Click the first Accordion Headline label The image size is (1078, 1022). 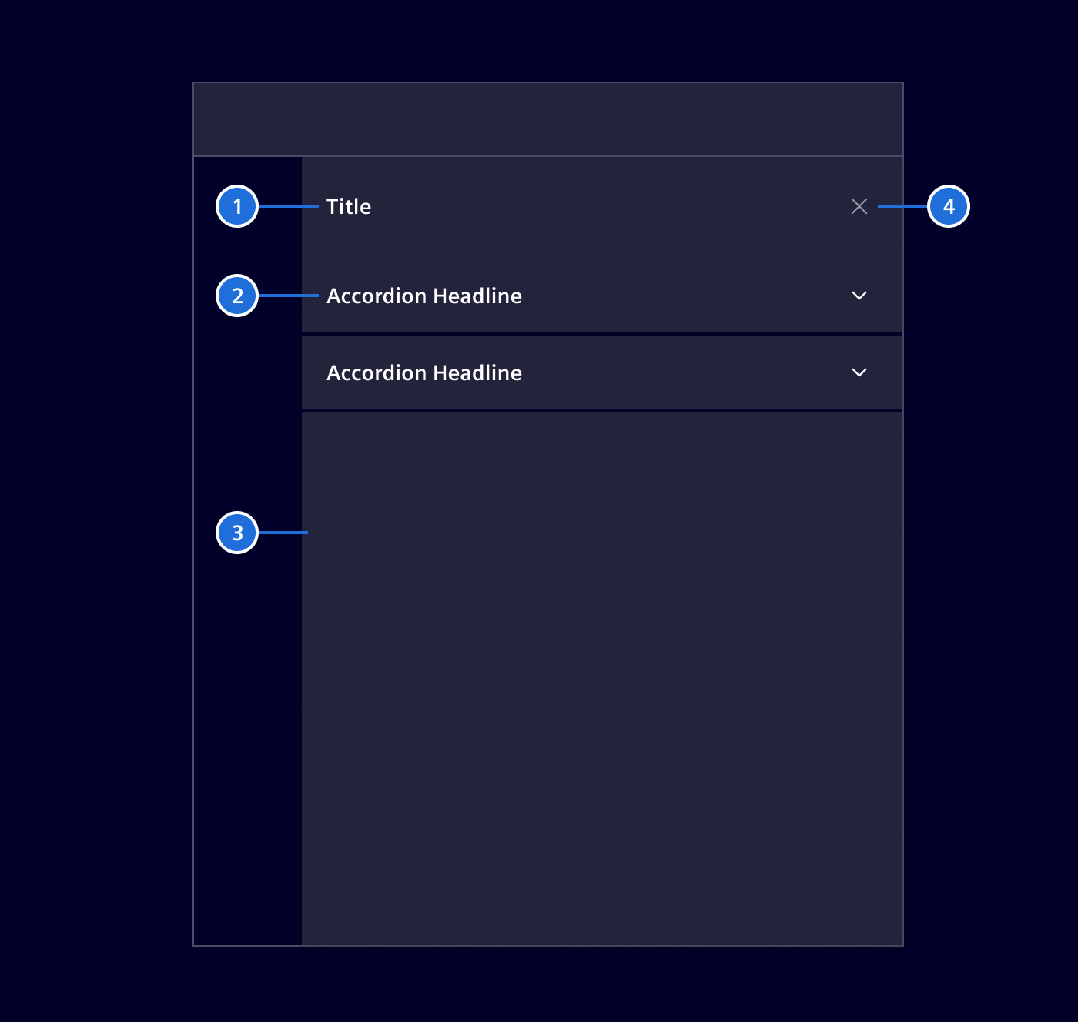pos(423,296)
